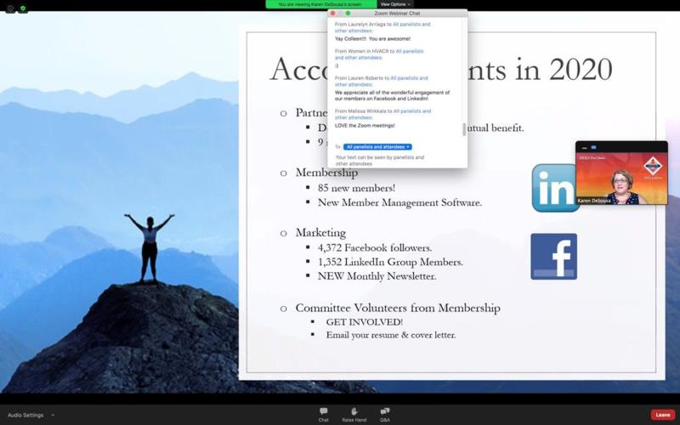Select Karen DeSousa's video thumbnail

point(621,173)
